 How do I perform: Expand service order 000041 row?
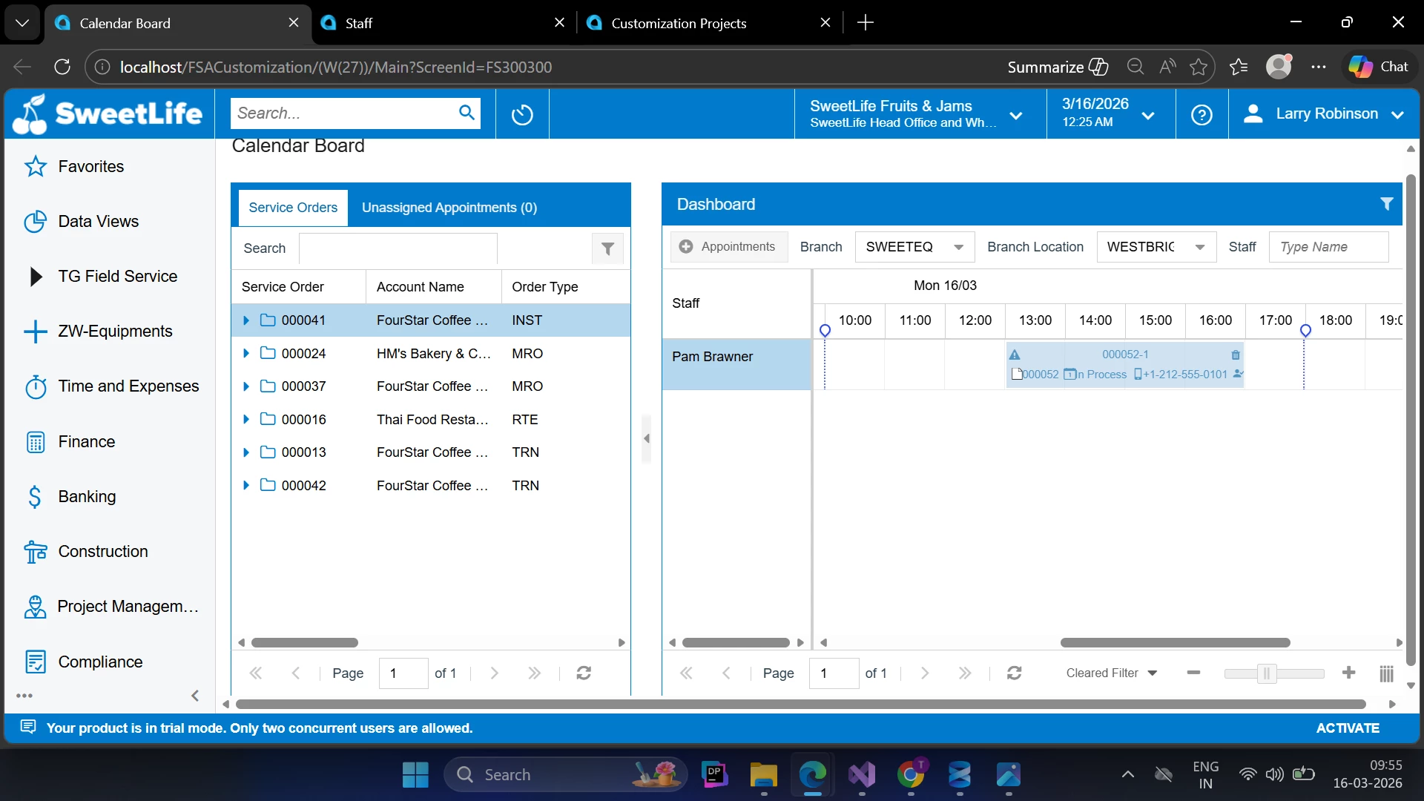pyautogui.click(x=246, y=320)
